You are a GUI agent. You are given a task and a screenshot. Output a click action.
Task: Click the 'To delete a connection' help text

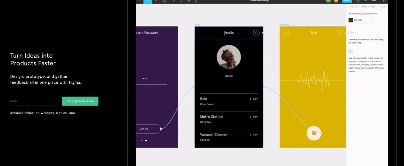(365, 41)
